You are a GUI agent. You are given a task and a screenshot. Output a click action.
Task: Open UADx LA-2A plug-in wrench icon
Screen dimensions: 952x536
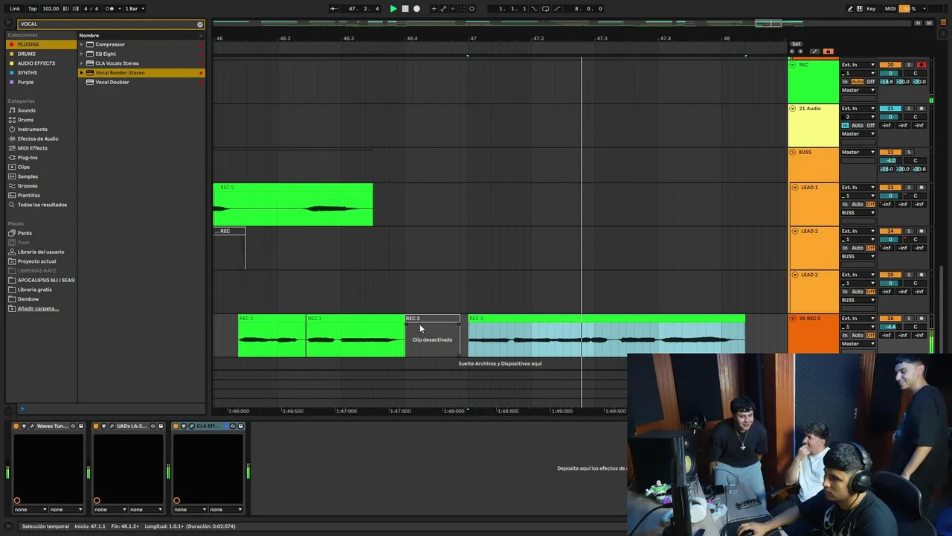point(112,426)
